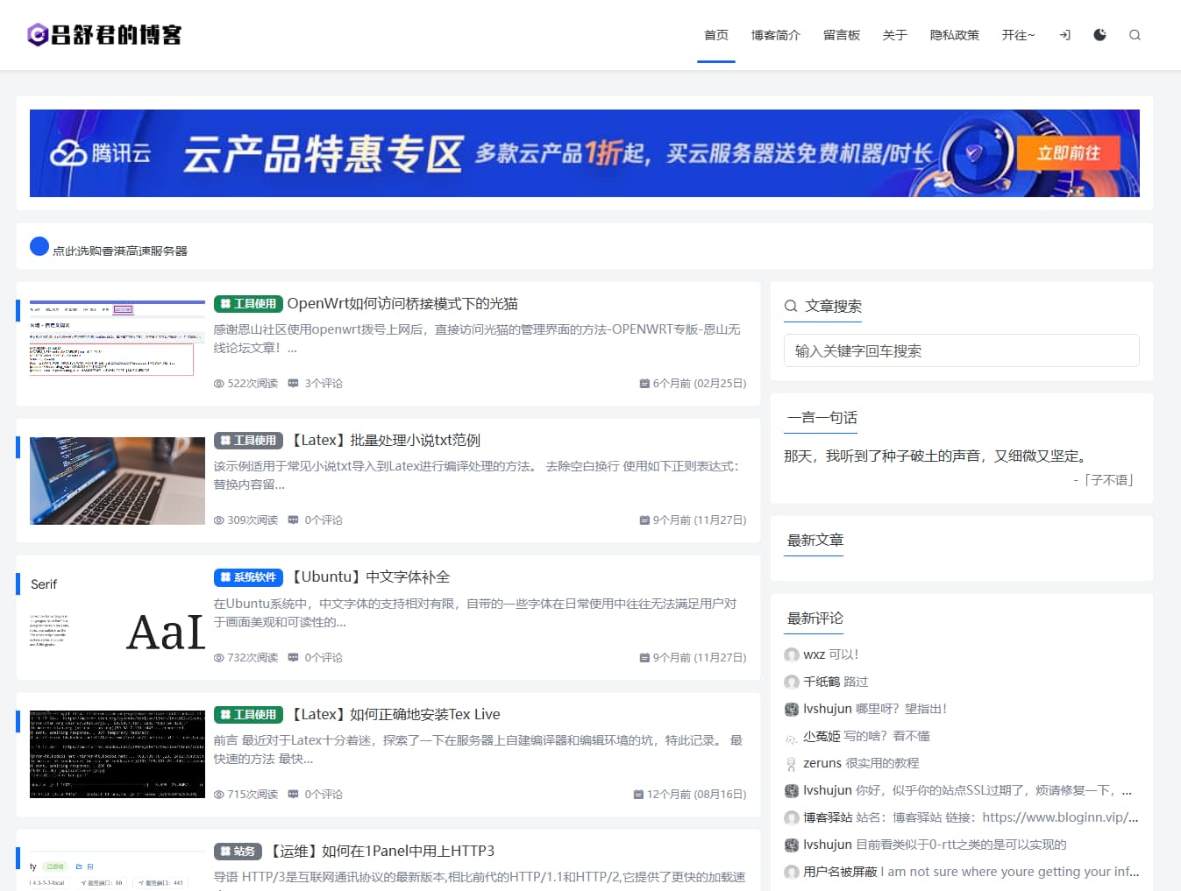
Task: Click the article search input field
Action: 961,350
